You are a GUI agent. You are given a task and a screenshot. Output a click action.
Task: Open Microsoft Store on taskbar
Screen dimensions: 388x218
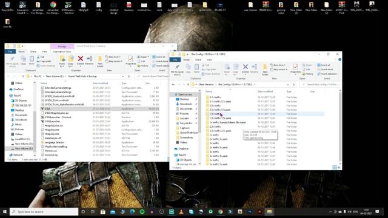pyautogui.click(x=103, y=212)
